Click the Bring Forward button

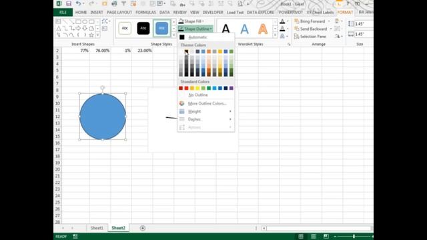click(310, 21)
